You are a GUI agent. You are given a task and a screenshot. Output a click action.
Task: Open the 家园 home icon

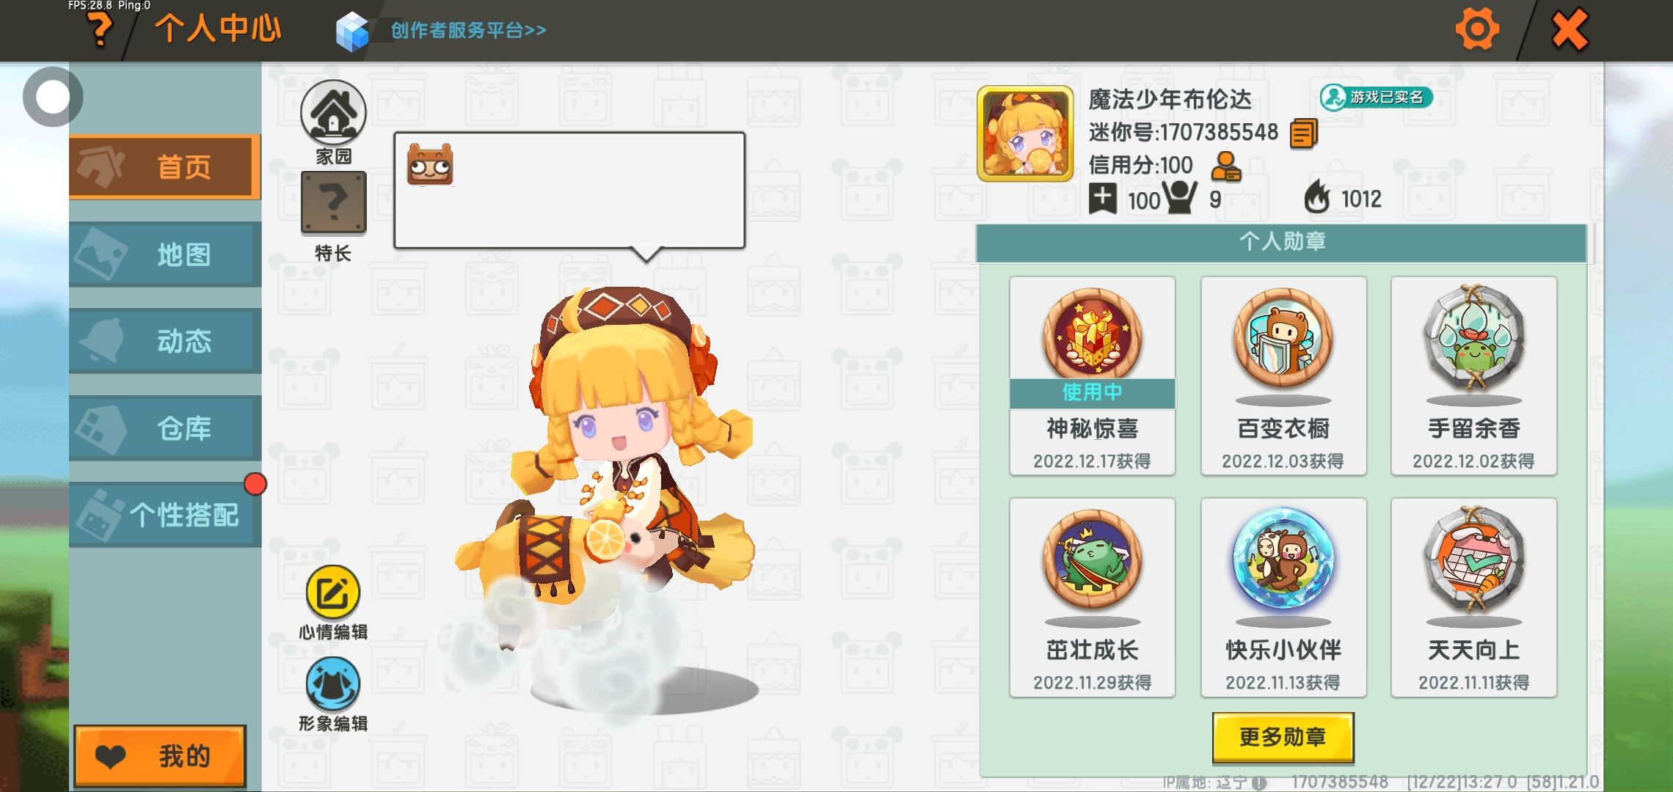point(333,113)
